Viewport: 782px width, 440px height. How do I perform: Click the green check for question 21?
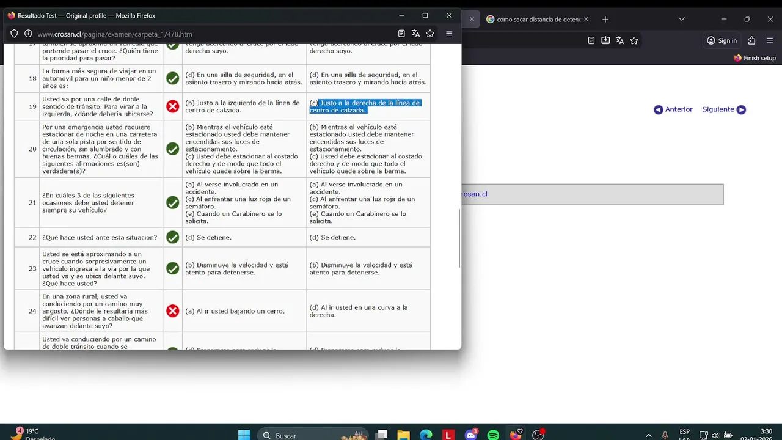tap(173, 202)
